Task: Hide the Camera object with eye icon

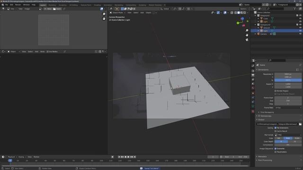Action: (x=300, y=34)
